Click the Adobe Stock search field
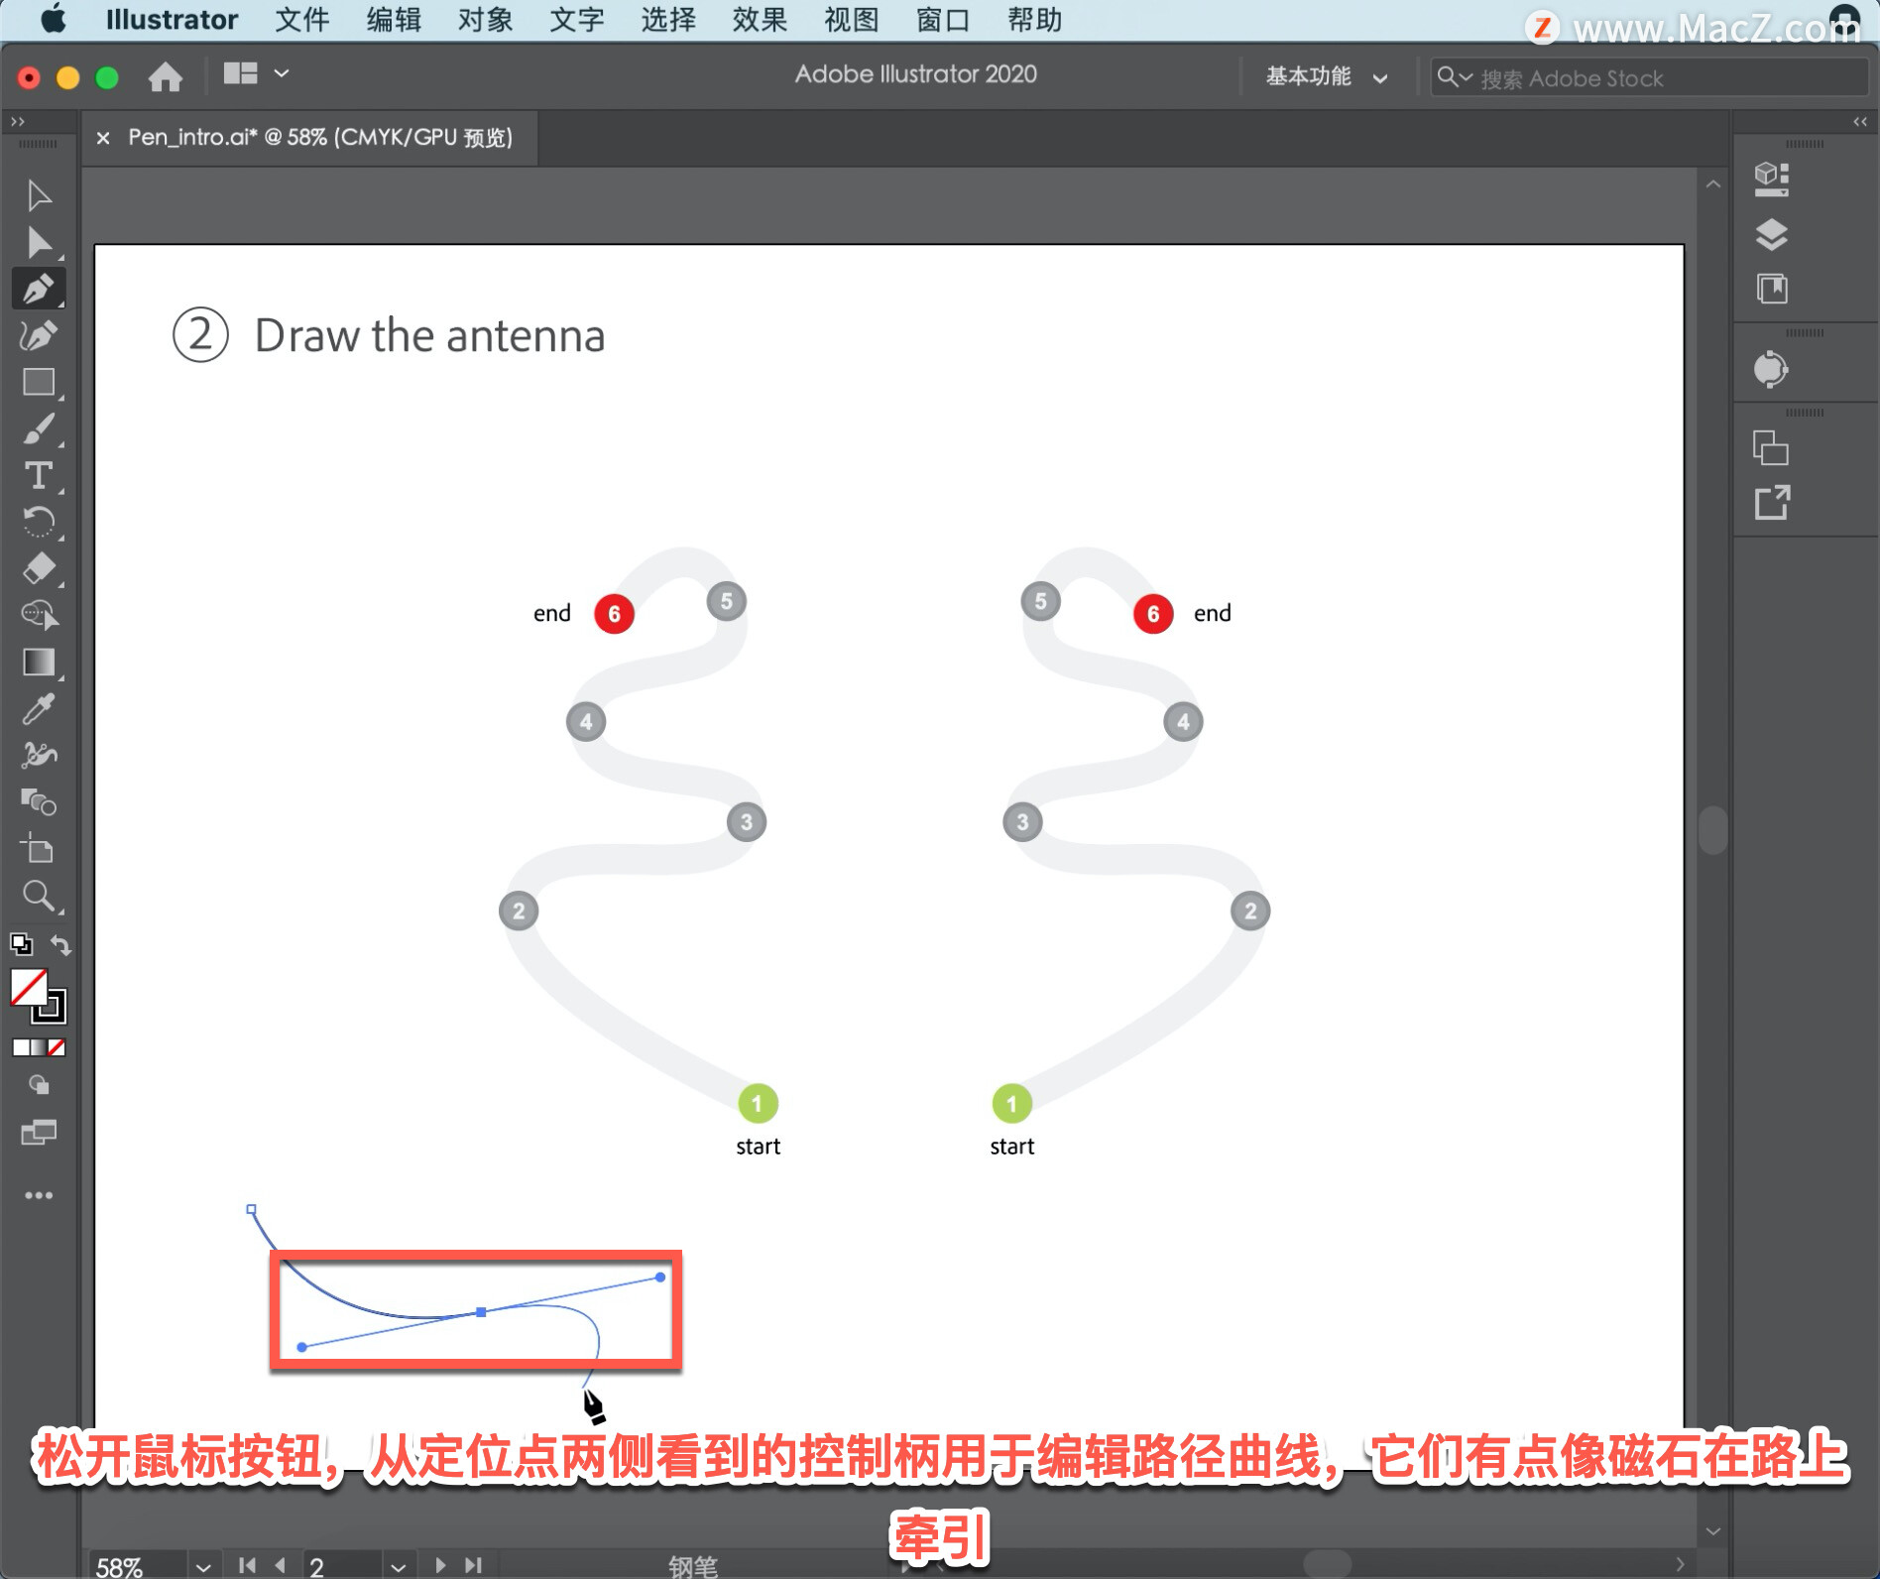Viewport: 1880px width, 1579px height. [x=1648, y=77]
